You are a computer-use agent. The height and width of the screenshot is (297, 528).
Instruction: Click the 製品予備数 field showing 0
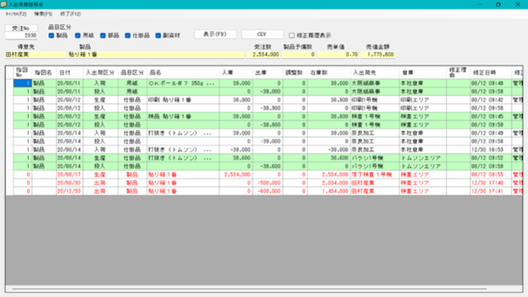coord(298,54)
